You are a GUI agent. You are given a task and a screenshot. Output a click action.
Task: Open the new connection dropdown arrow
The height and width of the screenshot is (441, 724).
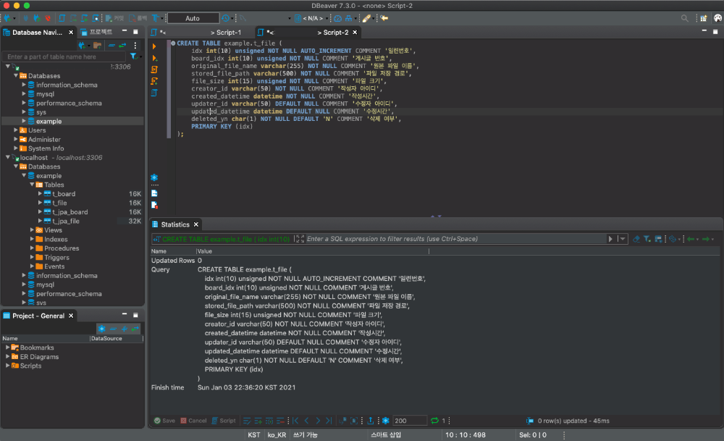14,19
